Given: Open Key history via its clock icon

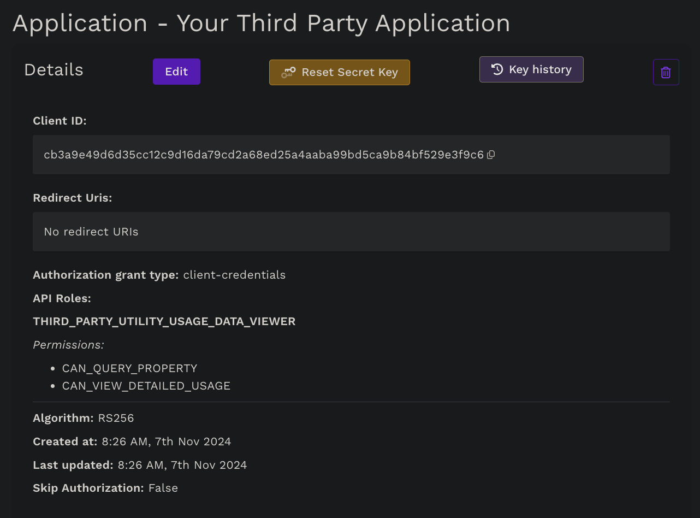Looking at the screenshot, I should (497, 69).
